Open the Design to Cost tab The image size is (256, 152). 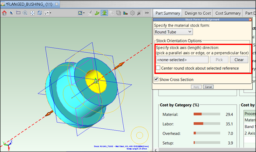tap(198, 13)
